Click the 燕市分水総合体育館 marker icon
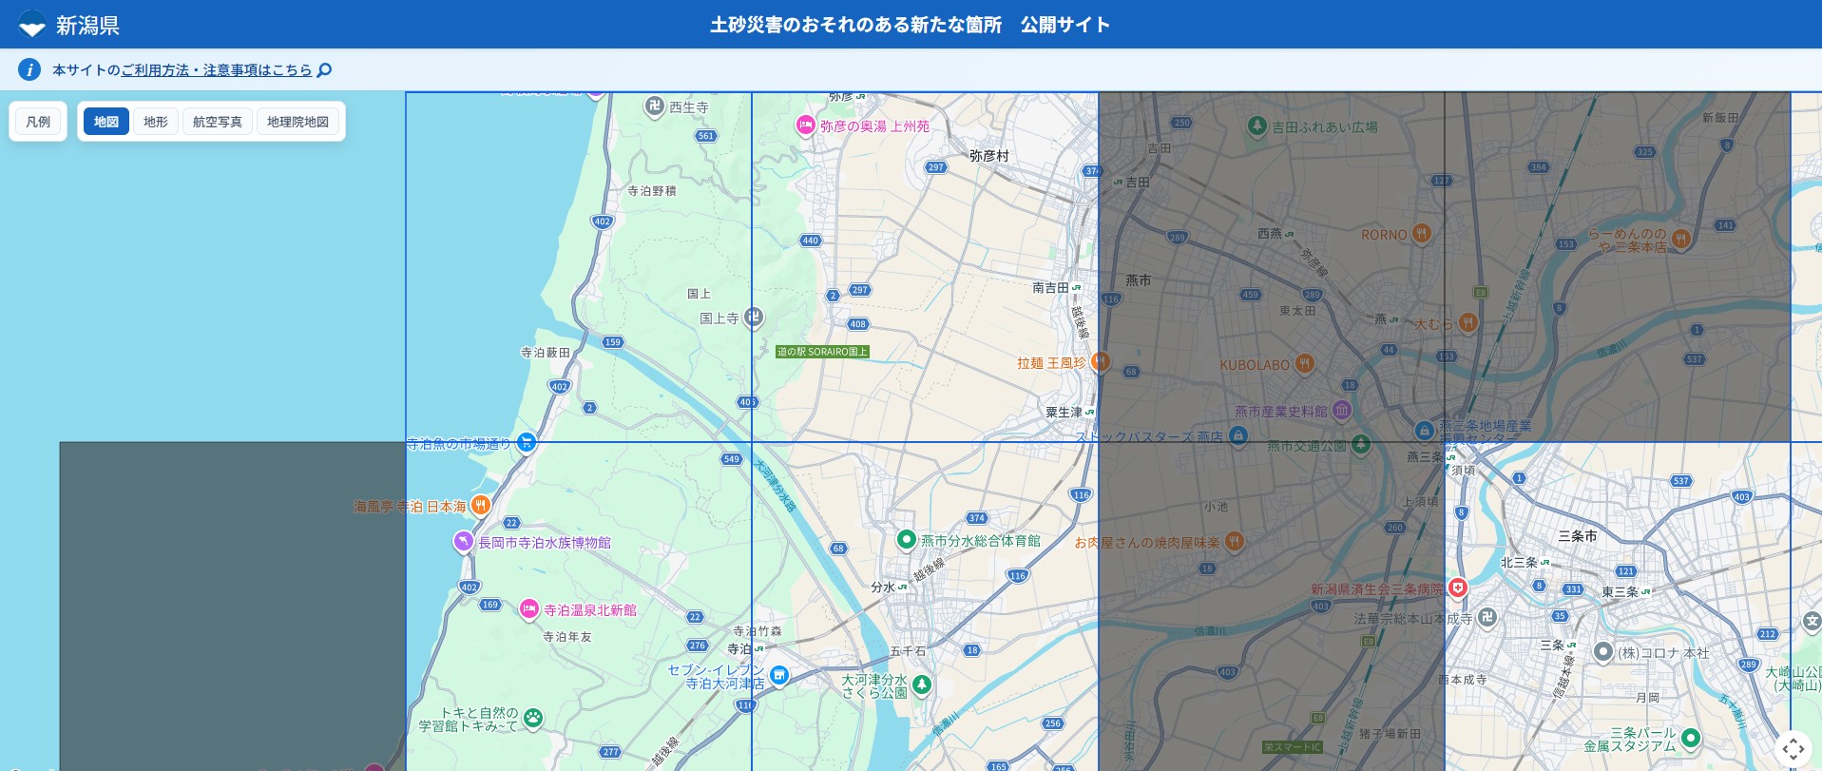 (907, 540)
